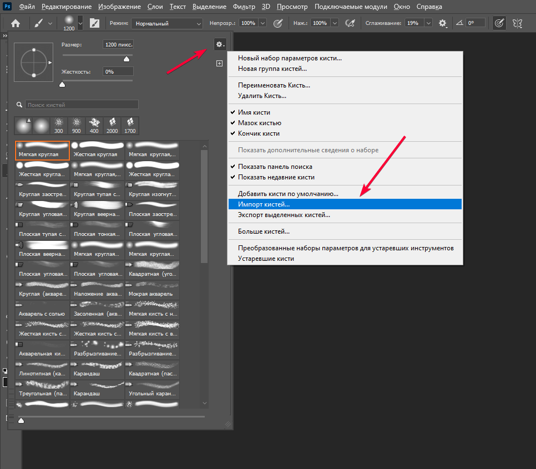Open the Справка menu
This screenshot has height=469, width=536.
point(429,7)
